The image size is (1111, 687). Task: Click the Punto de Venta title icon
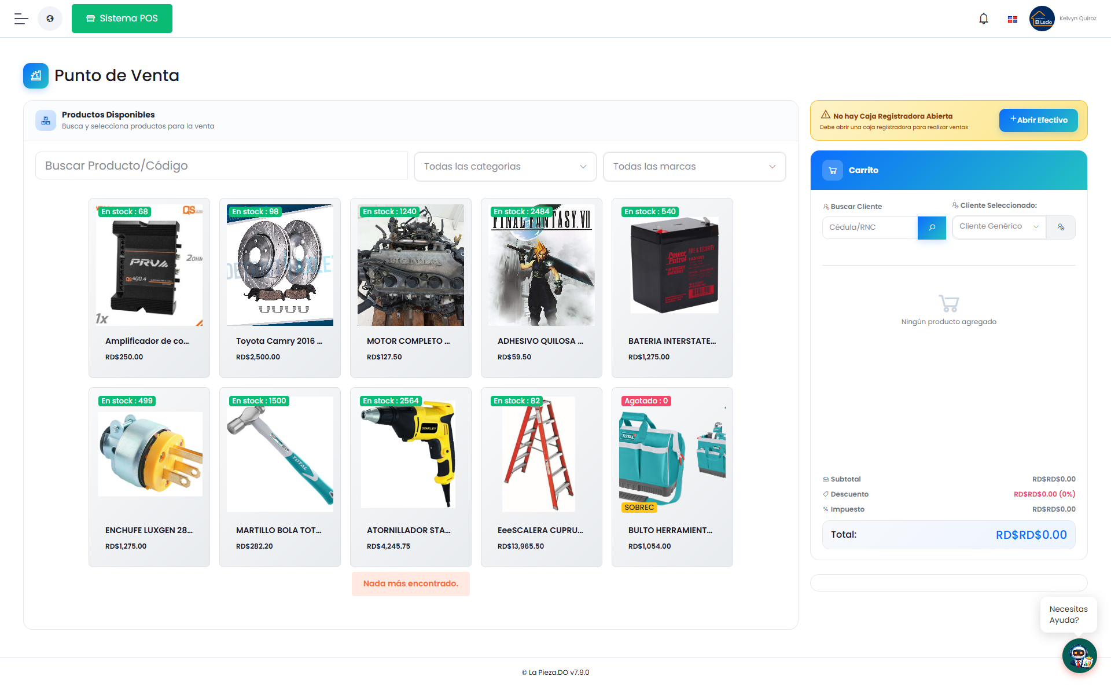36,76
